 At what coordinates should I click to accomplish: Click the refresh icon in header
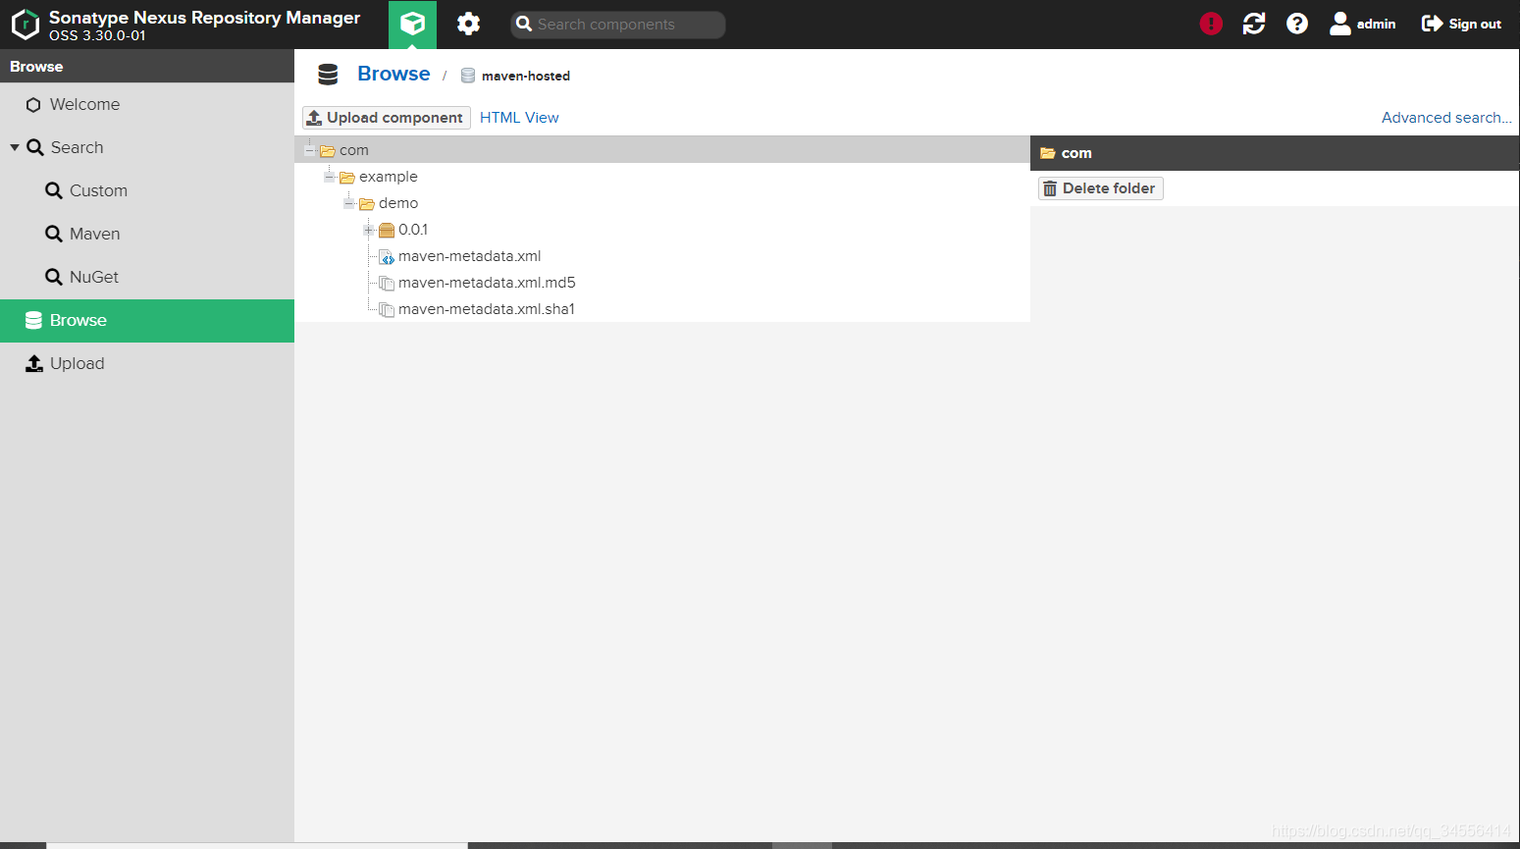click(1254, 24)
